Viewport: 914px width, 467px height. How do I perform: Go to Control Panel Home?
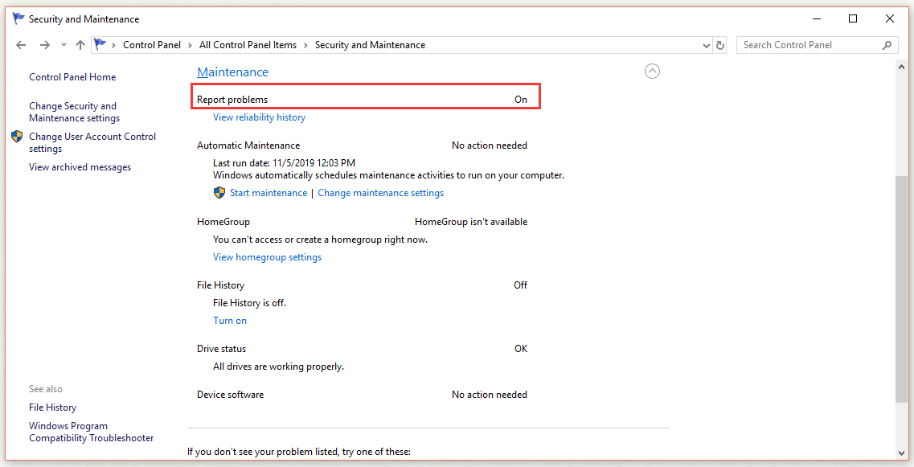point(72,77)
